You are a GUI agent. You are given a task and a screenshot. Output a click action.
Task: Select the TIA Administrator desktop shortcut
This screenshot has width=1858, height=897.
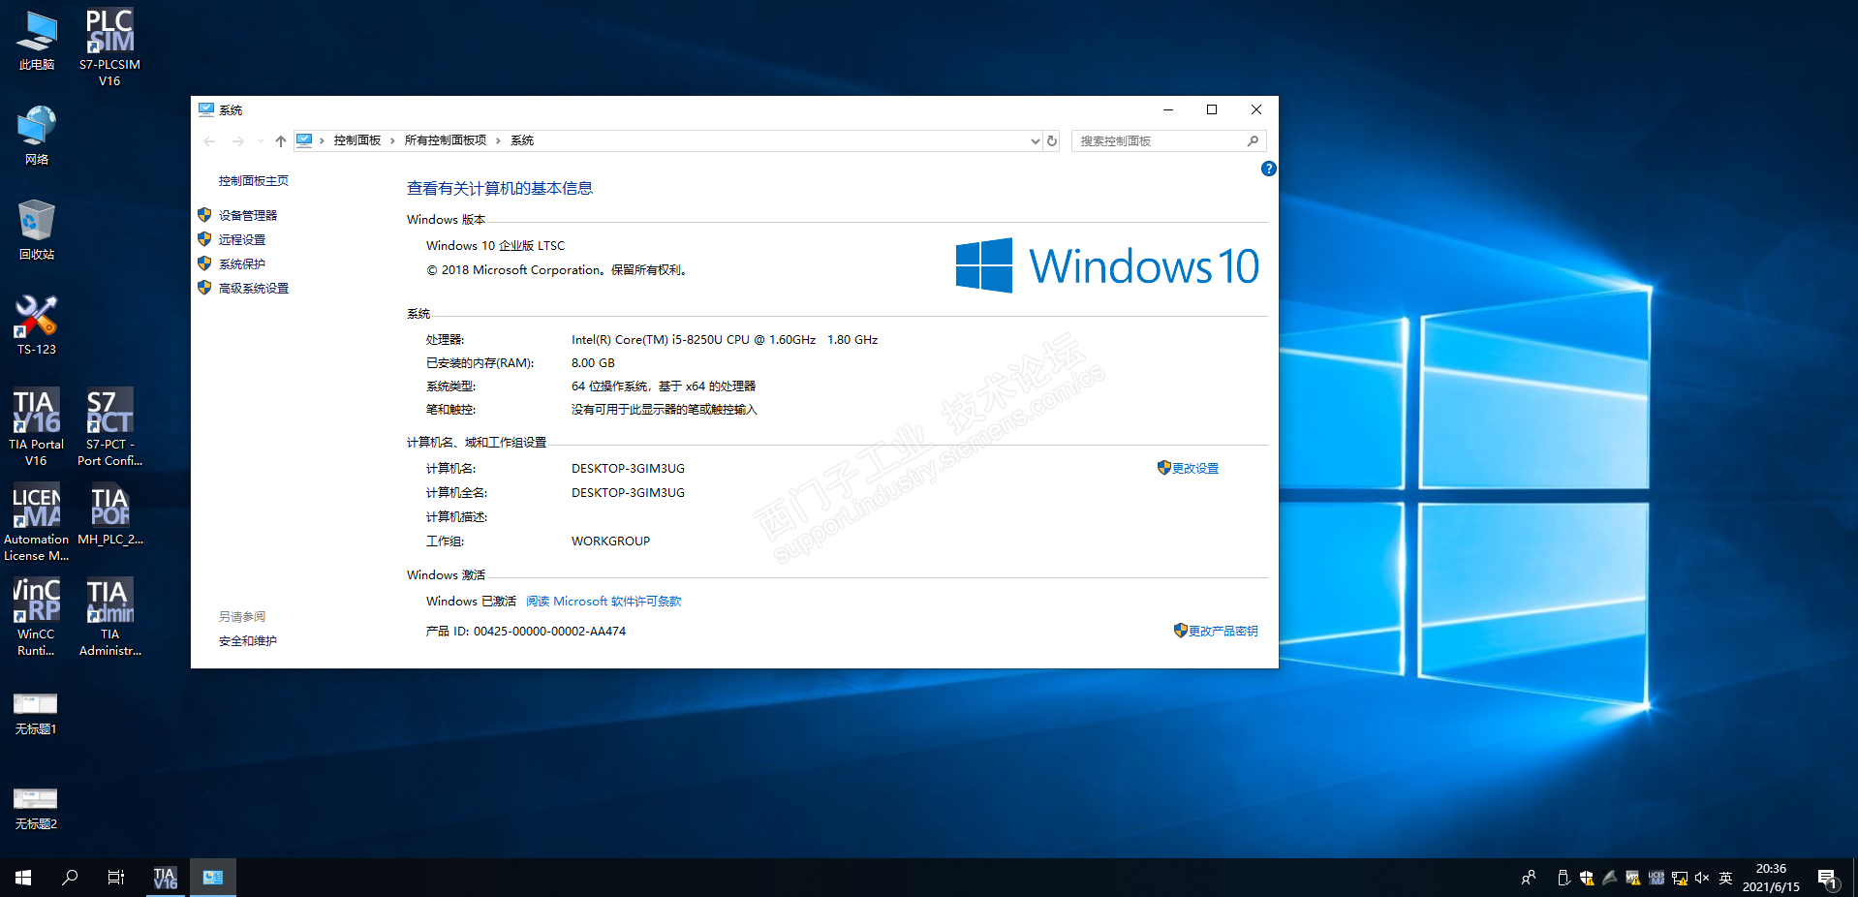109,617
